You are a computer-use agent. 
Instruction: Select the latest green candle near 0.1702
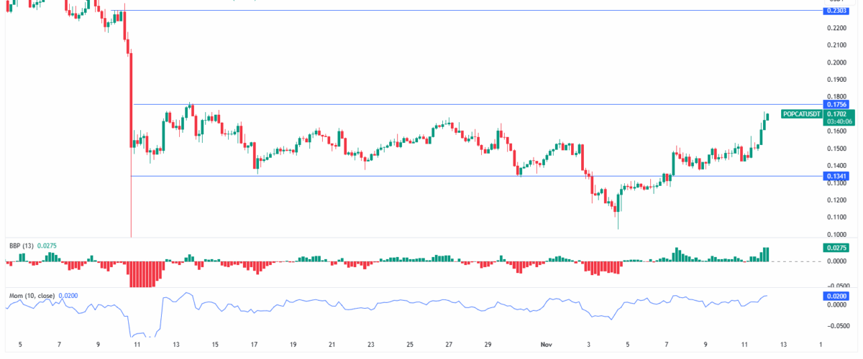point(767,116)
